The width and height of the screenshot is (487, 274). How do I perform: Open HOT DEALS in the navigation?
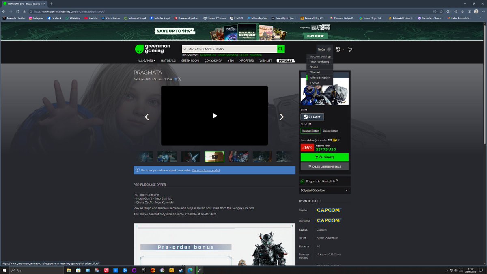tap(168, 60)
